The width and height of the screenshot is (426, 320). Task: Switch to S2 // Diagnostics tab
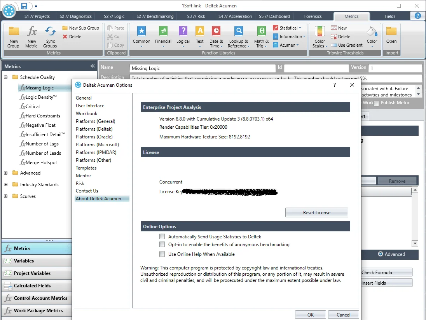point(75,16)
